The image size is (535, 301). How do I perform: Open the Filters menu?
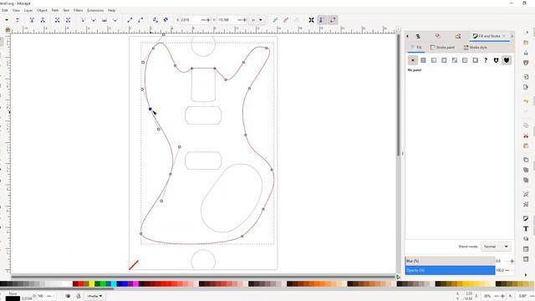[x=78, y=10]
